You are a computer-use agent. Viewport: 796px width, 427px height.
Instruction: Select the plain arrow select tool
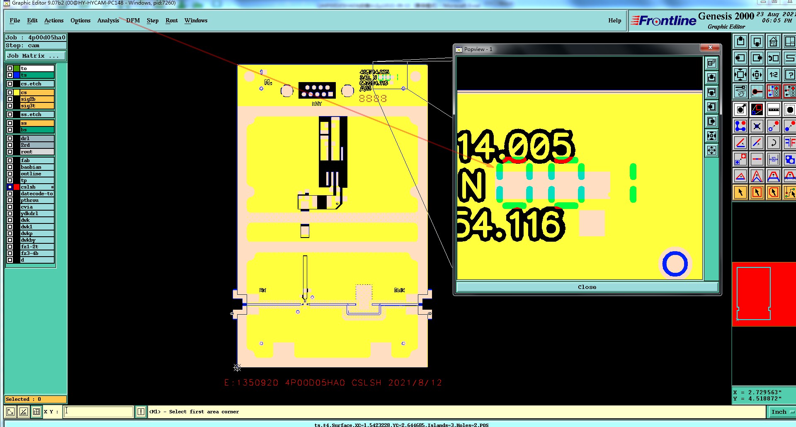(740, 192)
